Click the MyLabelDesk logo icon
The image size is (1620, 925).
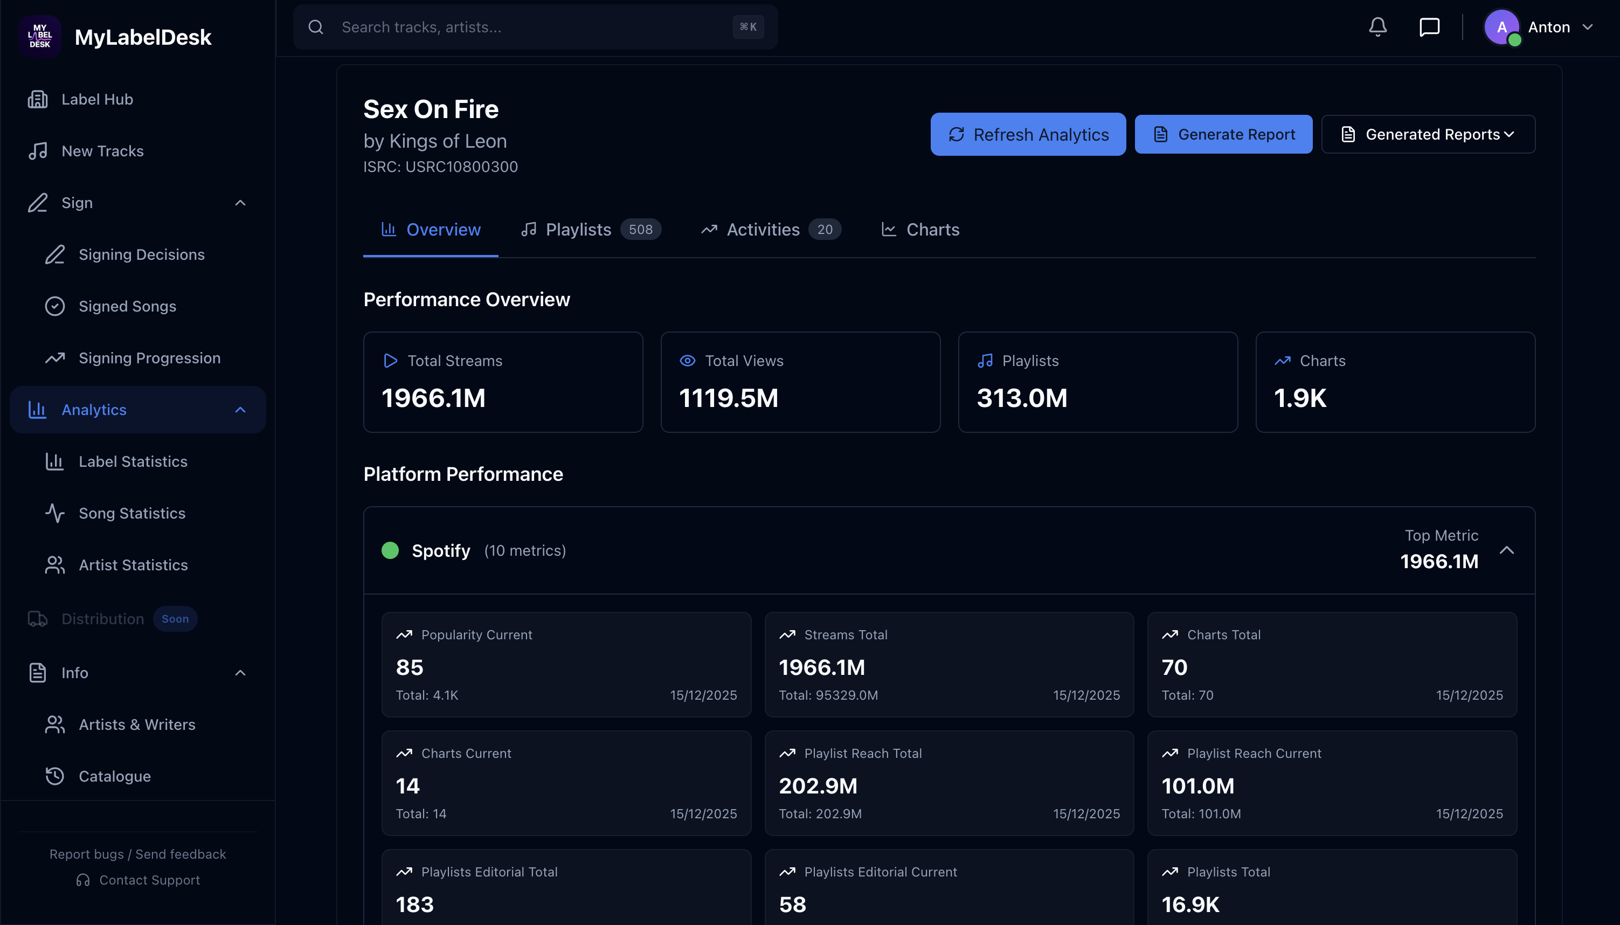click(39, 36)
